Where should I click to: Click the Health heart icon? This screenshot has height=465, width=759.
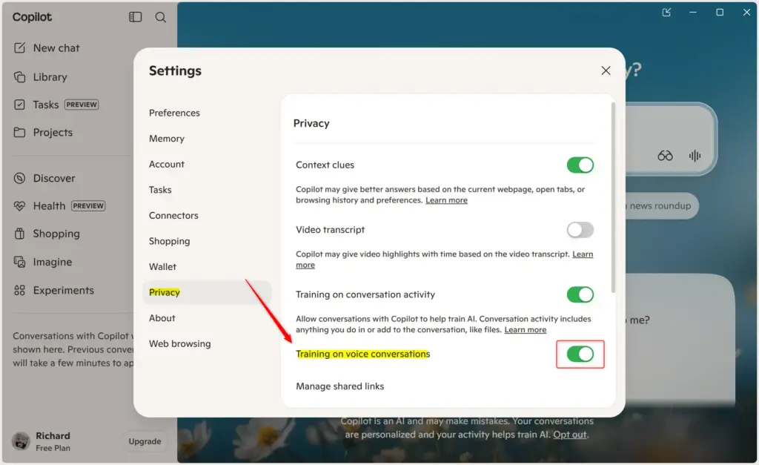tap(19, 206)
